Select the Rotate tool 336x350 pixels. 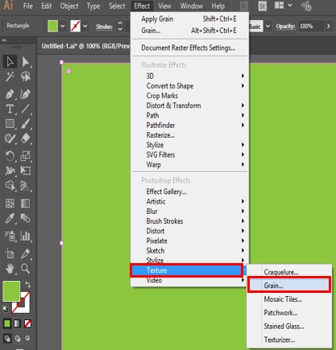tap(10, 156)
